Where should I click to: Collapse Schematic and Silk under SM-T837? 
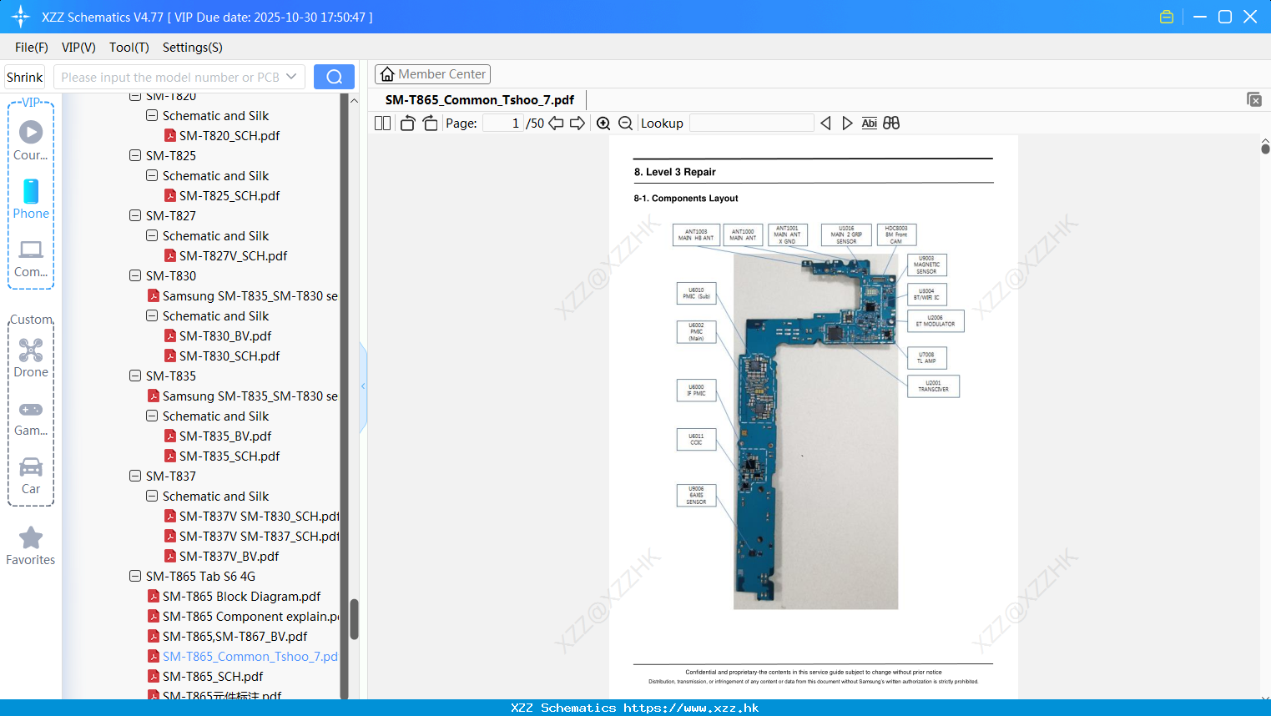[x=152, y=496]
